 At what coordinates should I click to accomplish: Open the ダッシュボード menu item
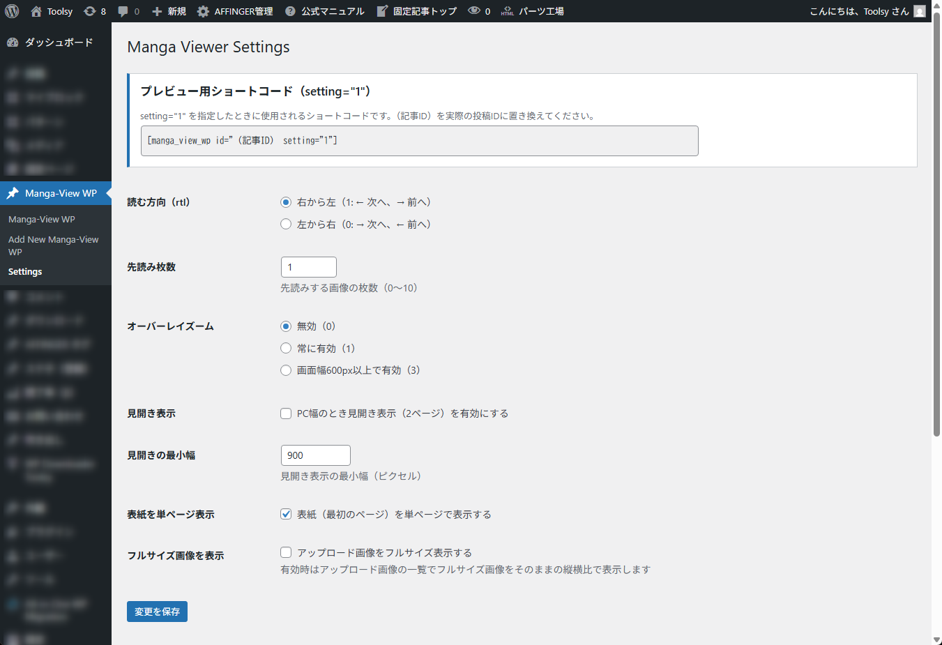59,43
